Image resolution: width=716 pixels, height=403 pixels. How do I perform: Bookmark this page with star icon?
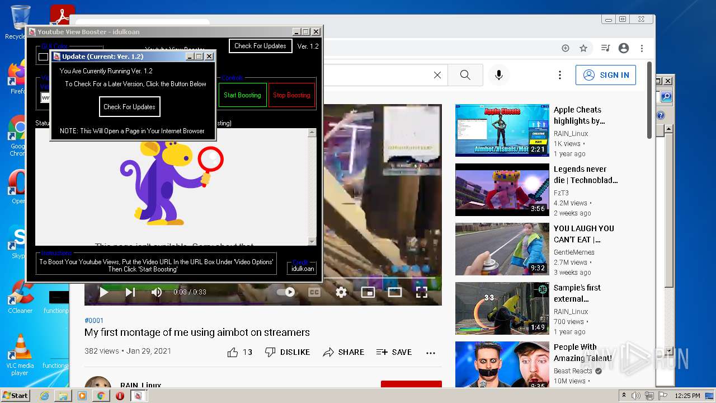pyautogui.click(x=583, y=49)
